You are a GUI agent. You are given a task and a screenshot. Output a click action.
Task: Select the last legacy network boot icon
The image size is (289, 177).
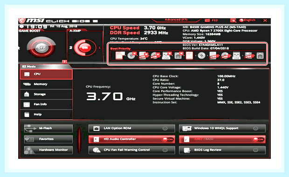(x=260, y=55)
